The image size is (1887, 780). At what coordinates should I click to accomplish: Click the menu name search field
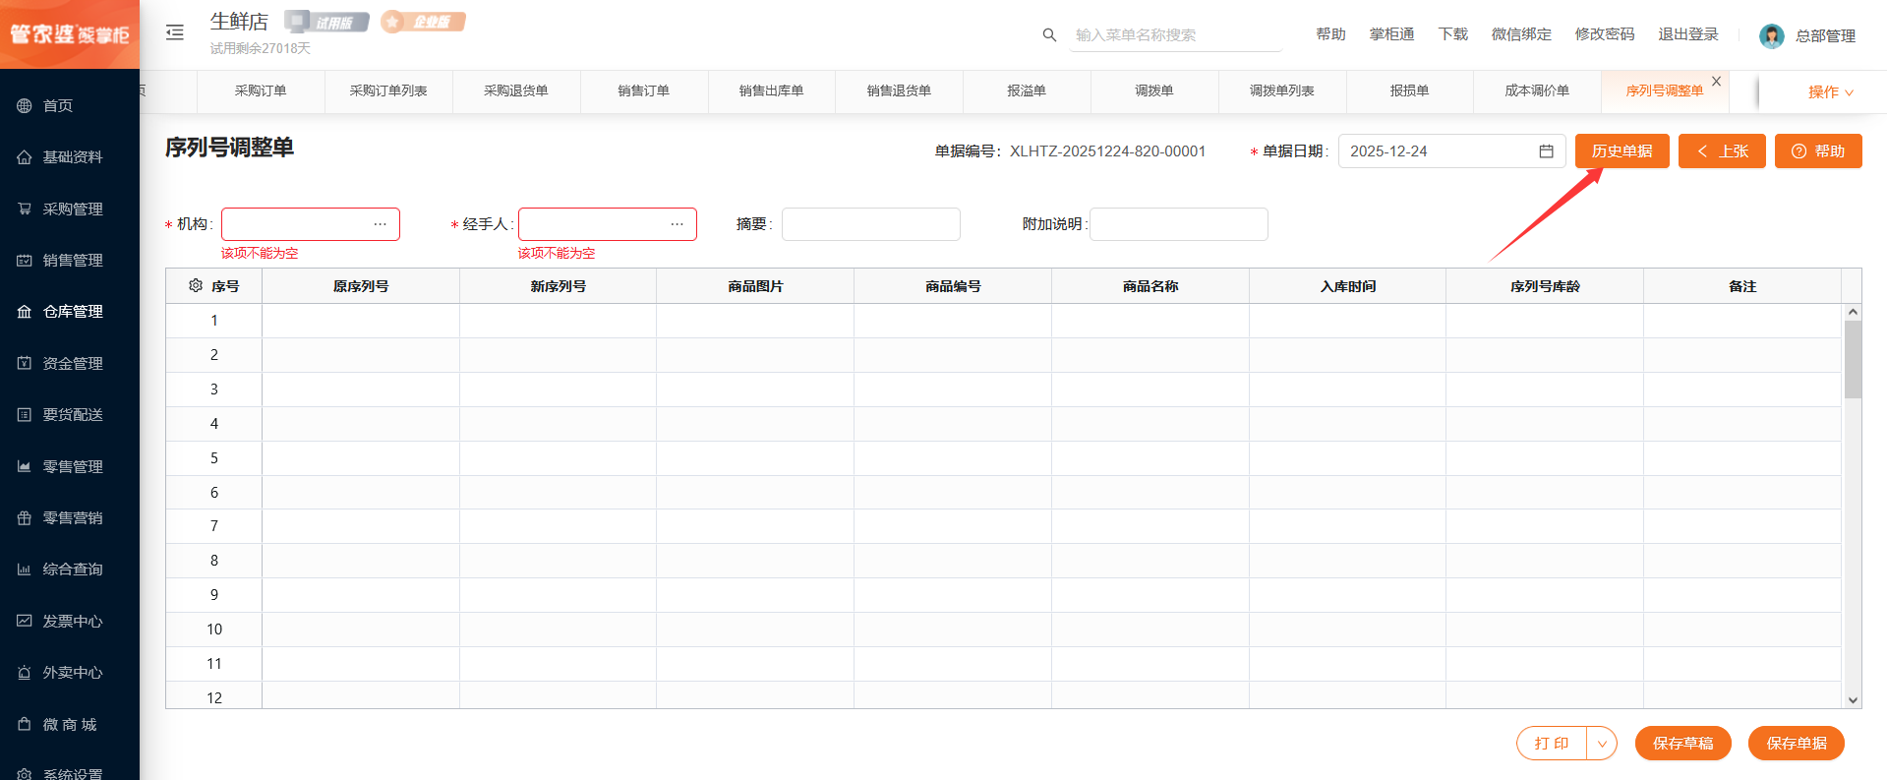(x=1176, y=35)
